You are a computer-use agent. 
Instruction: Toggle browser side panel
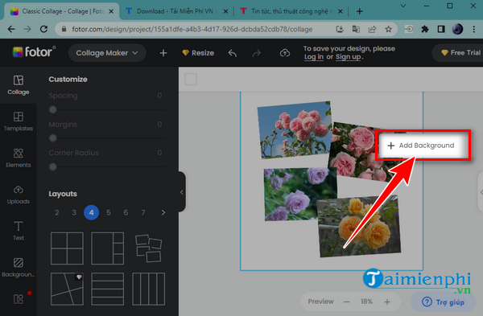(441, 29)
